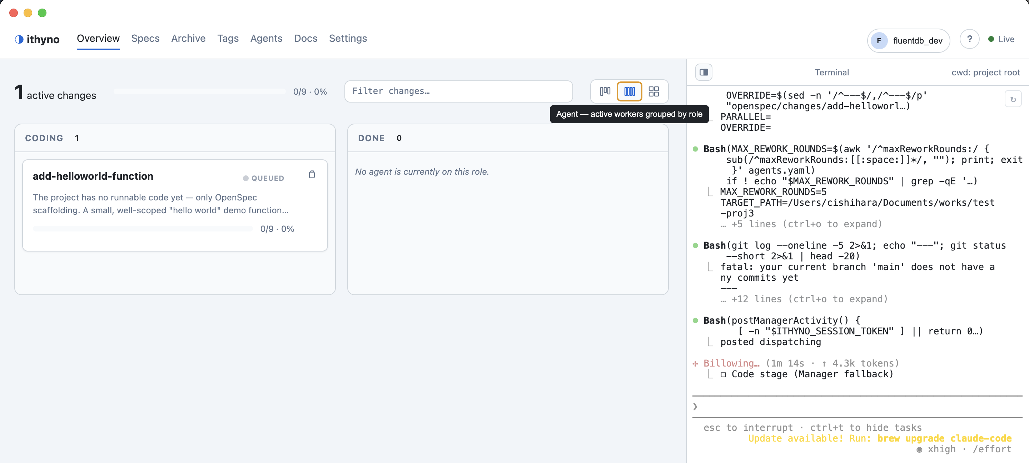The image size is (1029, 463).
Task: Select the Agent columns view icon
Action: 629,91
